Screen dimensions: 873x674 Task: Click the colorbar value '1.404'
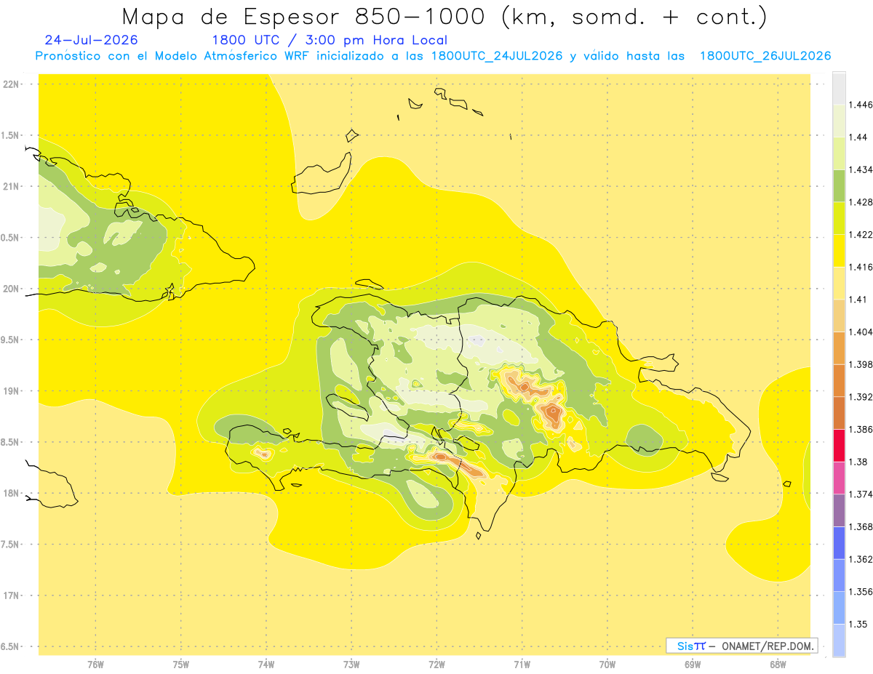pyautogui.click(x=860, y=332)
